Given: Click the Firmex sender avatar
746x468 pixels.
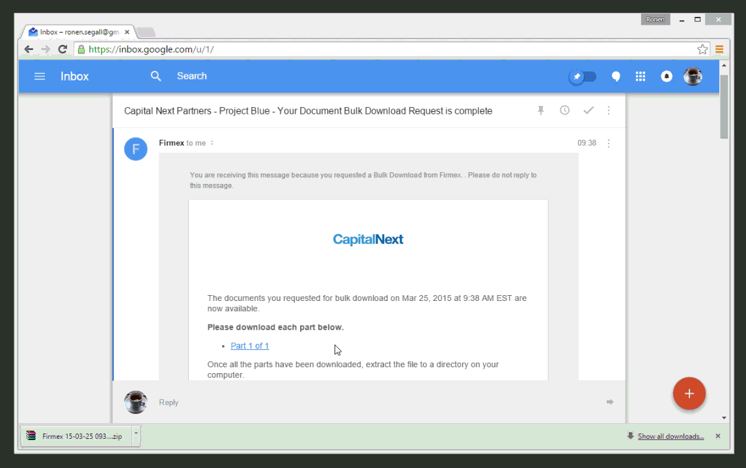Looking at the screenshot, I should 135,149.
